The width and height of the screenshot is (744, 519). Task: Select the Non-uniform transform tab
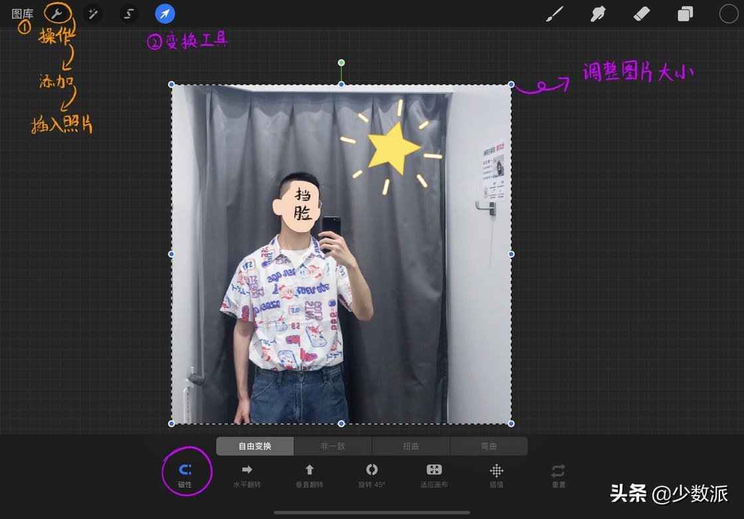point(333,446)
